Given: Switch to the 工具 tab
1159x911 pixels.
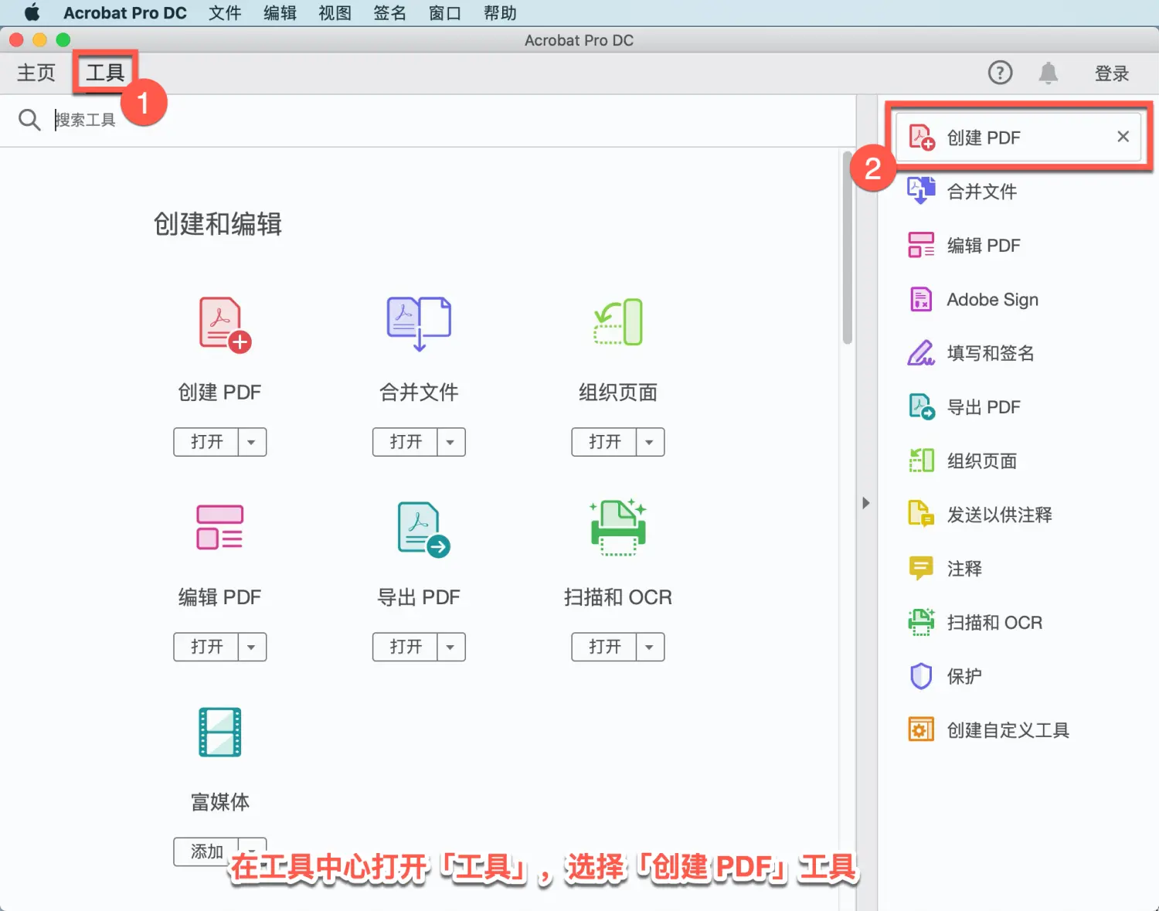Looking at the screenshot, I should (x=105, y=73).
